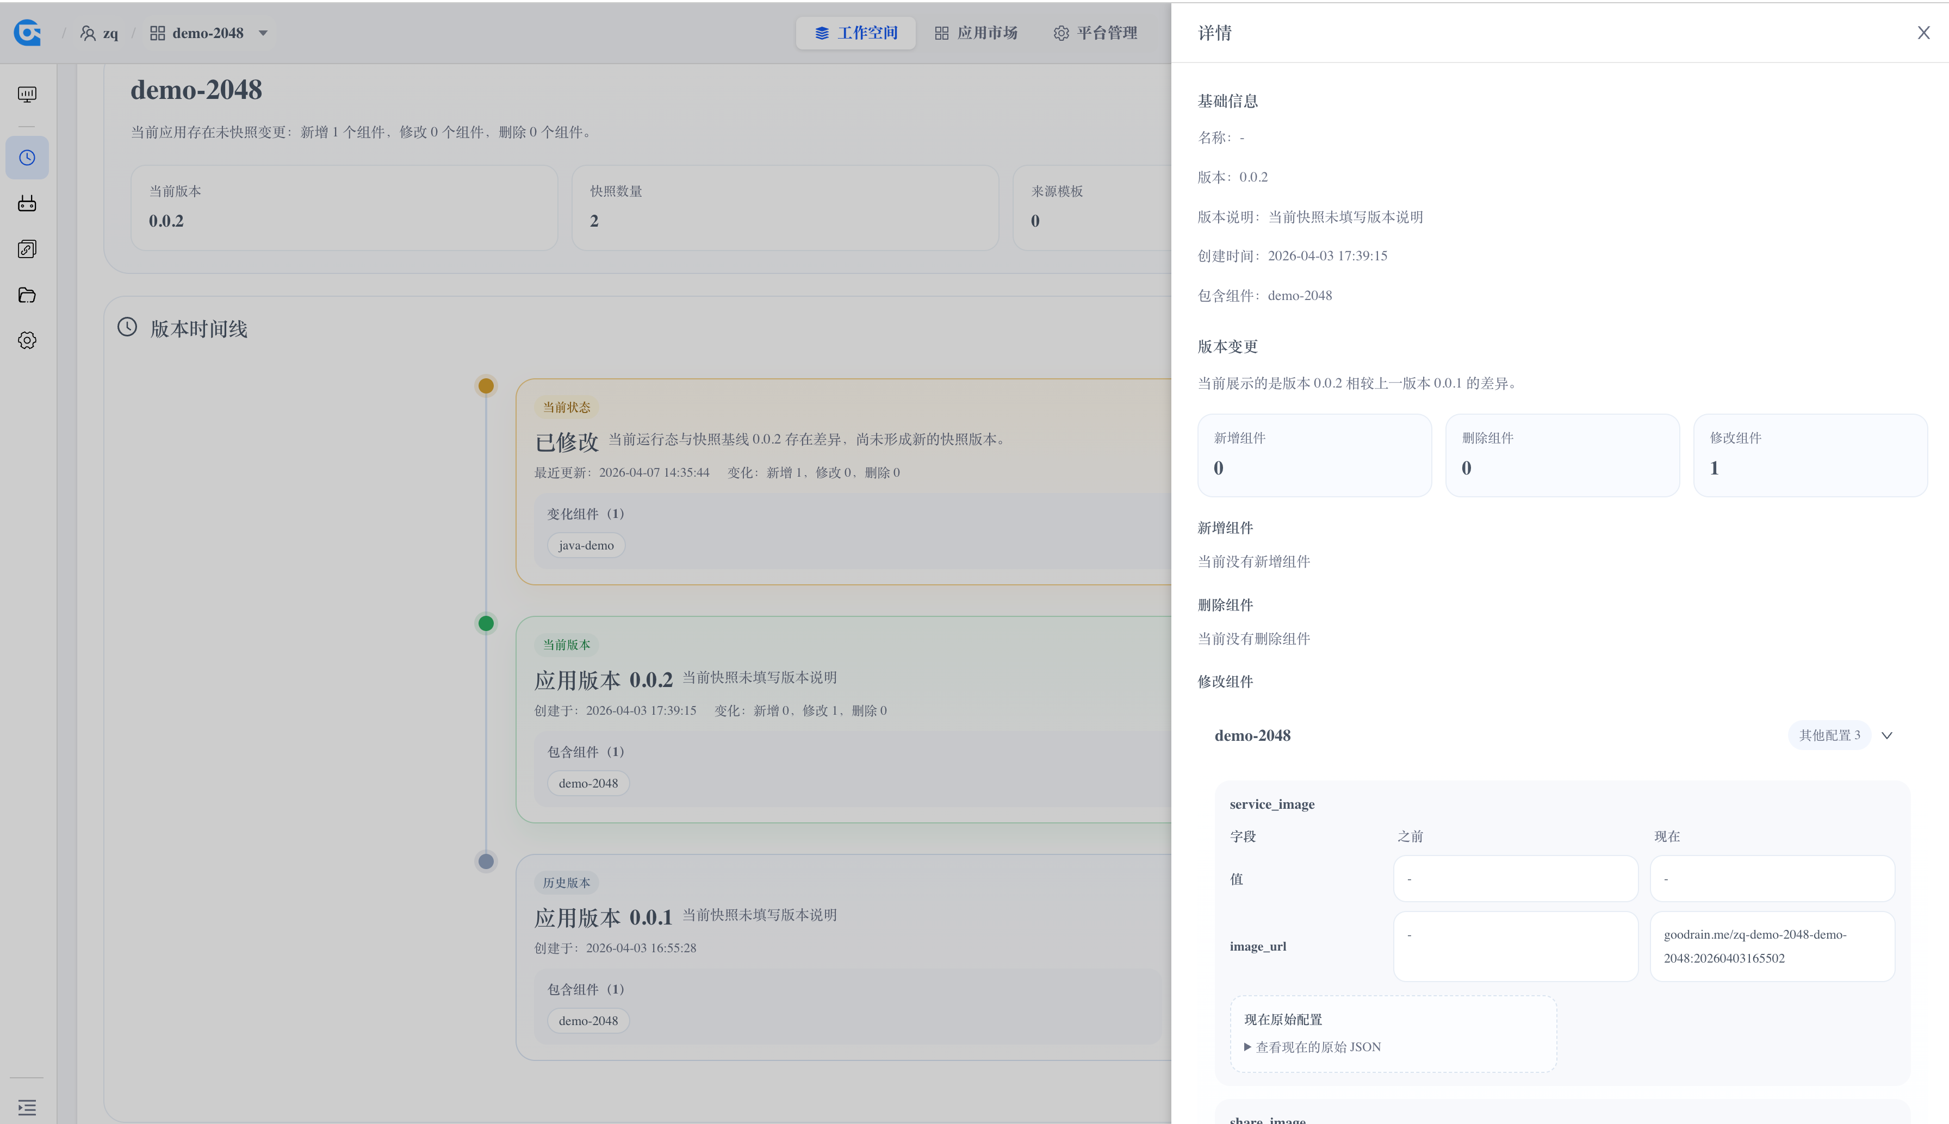Open the plugin connector sidebar icon
The image size is (1949, 1124).
(x=27, y=203)
